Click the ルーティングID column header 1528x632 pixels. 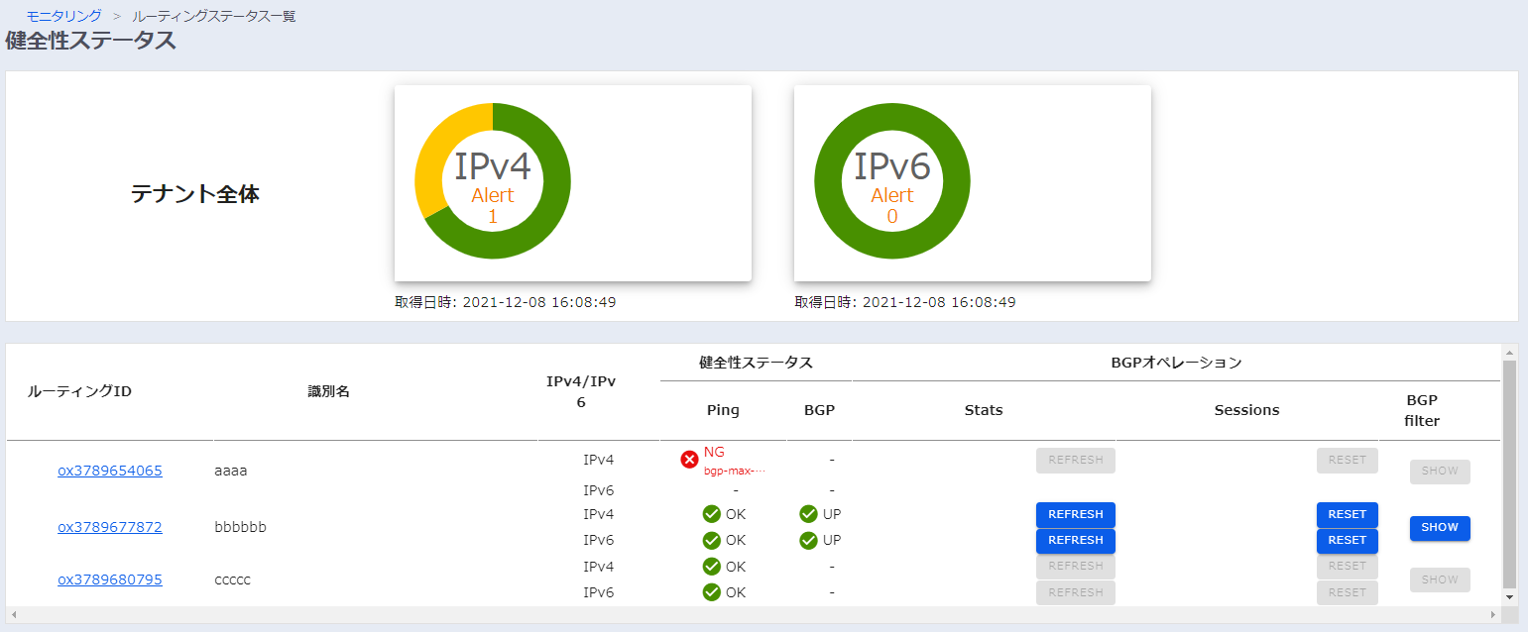79,391
